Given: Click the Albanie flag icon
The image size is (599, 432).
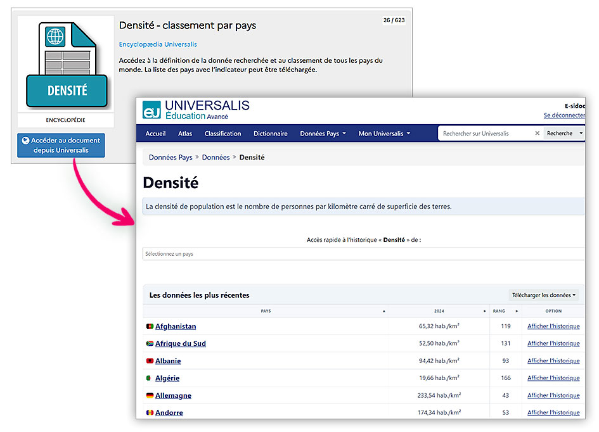Looking at the screenshot, I should tap(150, 361).
